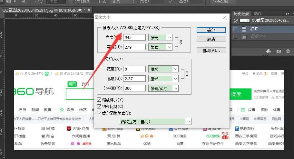294x159 pixels.
Task: Click the 取消 button
Action: (211, 39)
